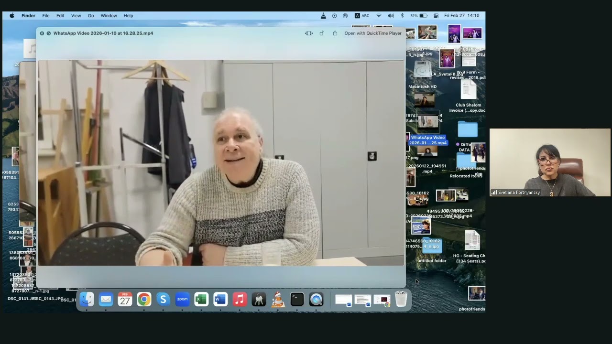The width and height of the screenshot is (612, 344).
Task: Open the Help menu
Action: (129, 15)
